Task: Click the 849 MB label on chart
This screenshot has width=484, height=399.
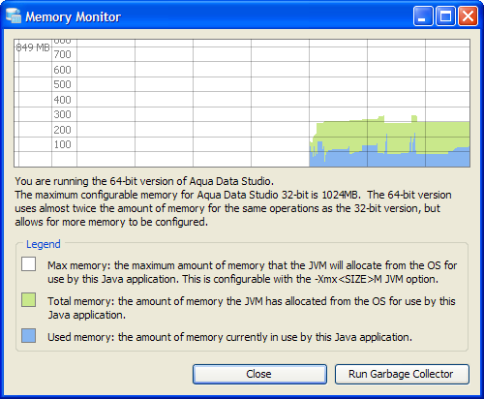Action: (33, 47)
